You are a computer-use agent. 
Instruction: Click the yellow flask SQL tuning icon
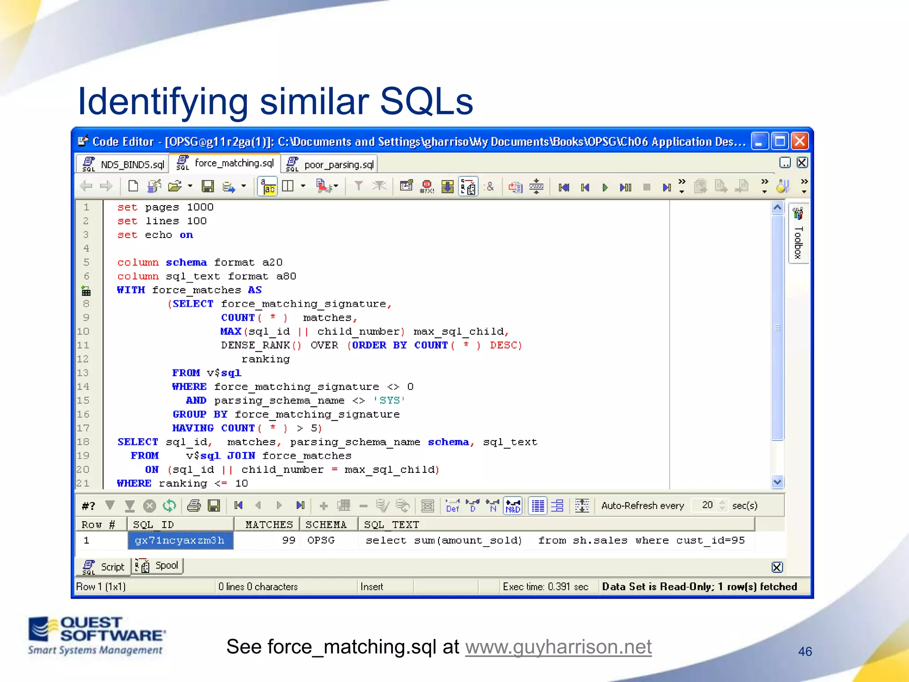[783, 186]
